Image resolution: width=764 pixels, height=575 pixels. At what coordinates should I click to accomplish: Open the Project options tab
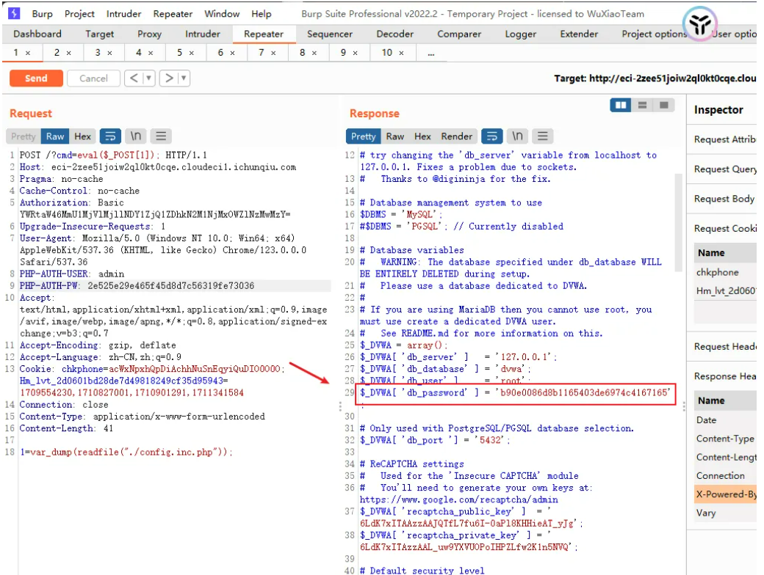click(654, 34)
